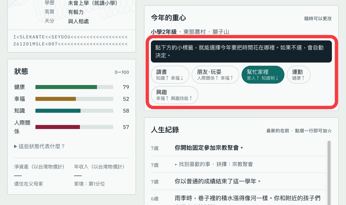Click the health value 79
Image resolution: width=346 pixels, height=205 pixels.
(x=126, y=87)
